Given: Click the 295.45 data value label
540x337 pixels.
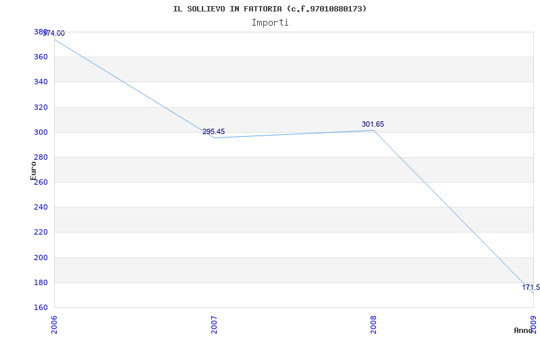Looking at the screenshot, I should point(213,131).
